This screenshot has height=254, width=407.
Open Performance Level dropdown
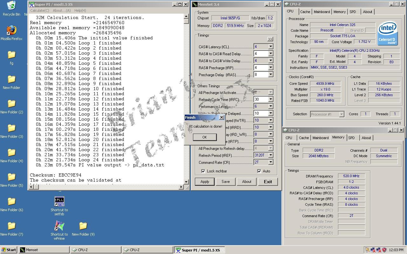(x=271, y=106)
